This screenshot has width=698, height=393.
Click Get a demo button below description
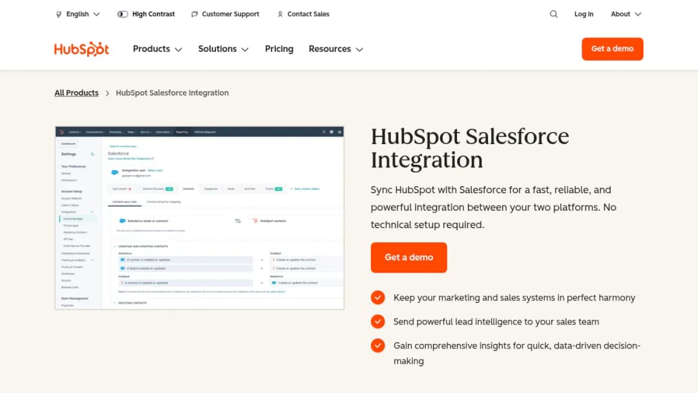click(408, 257)
